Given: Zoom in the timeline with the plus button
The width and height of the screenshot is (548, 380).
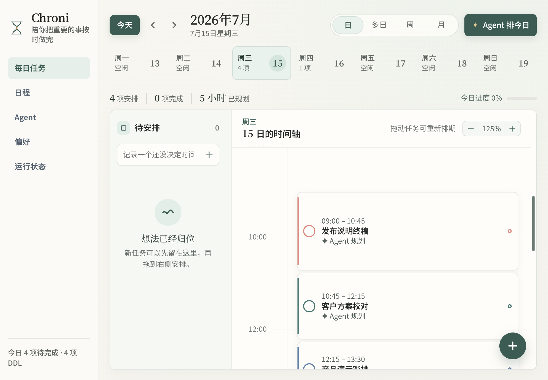Looking at the screenshot, I should tap(512, 129).
